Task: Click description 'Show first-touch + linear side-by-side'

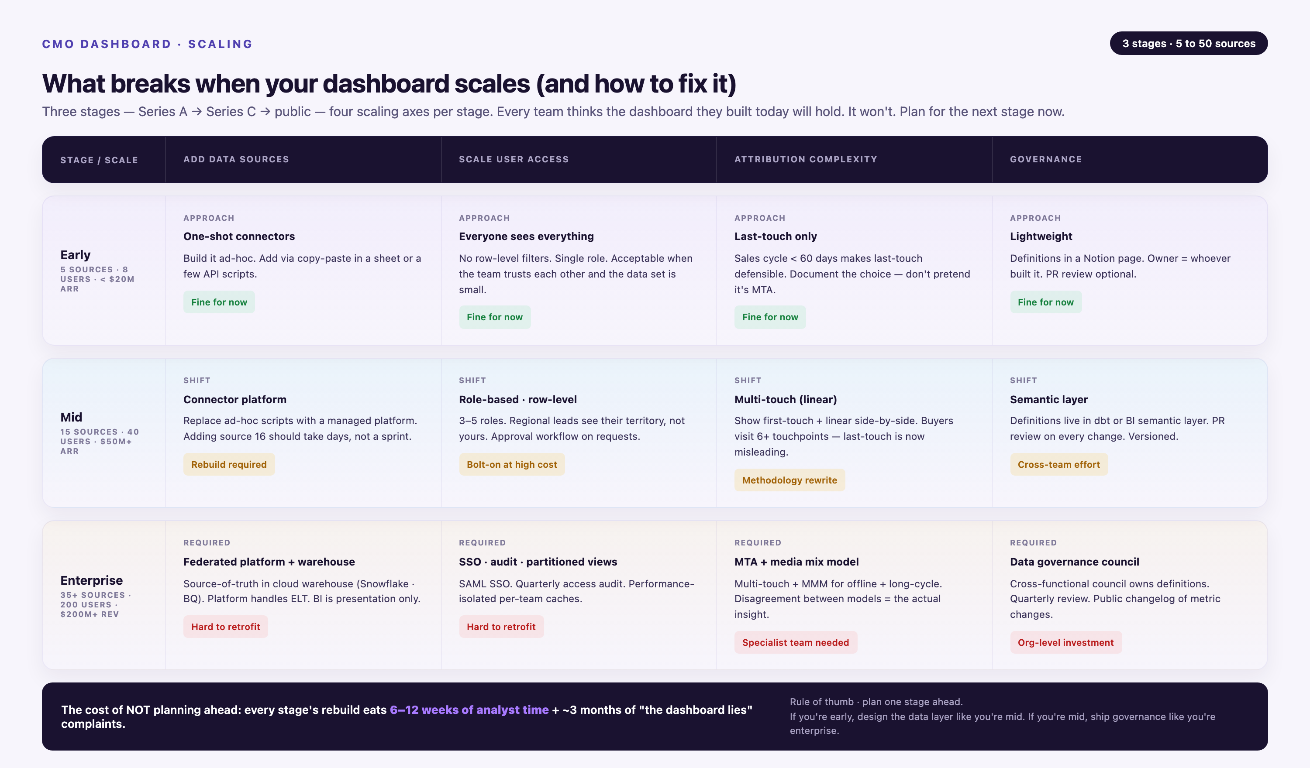Action: coord(844,436)
